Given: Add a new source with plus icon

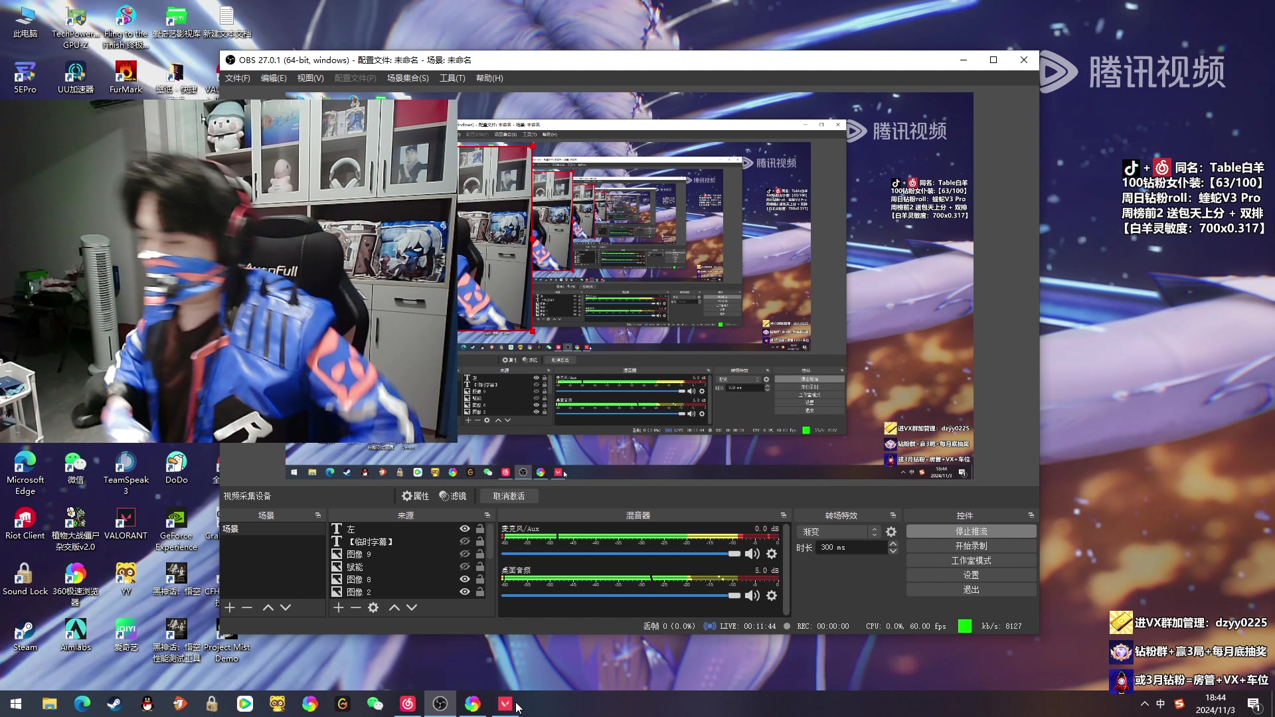Looking at the screenshot, I should (339, 607).
